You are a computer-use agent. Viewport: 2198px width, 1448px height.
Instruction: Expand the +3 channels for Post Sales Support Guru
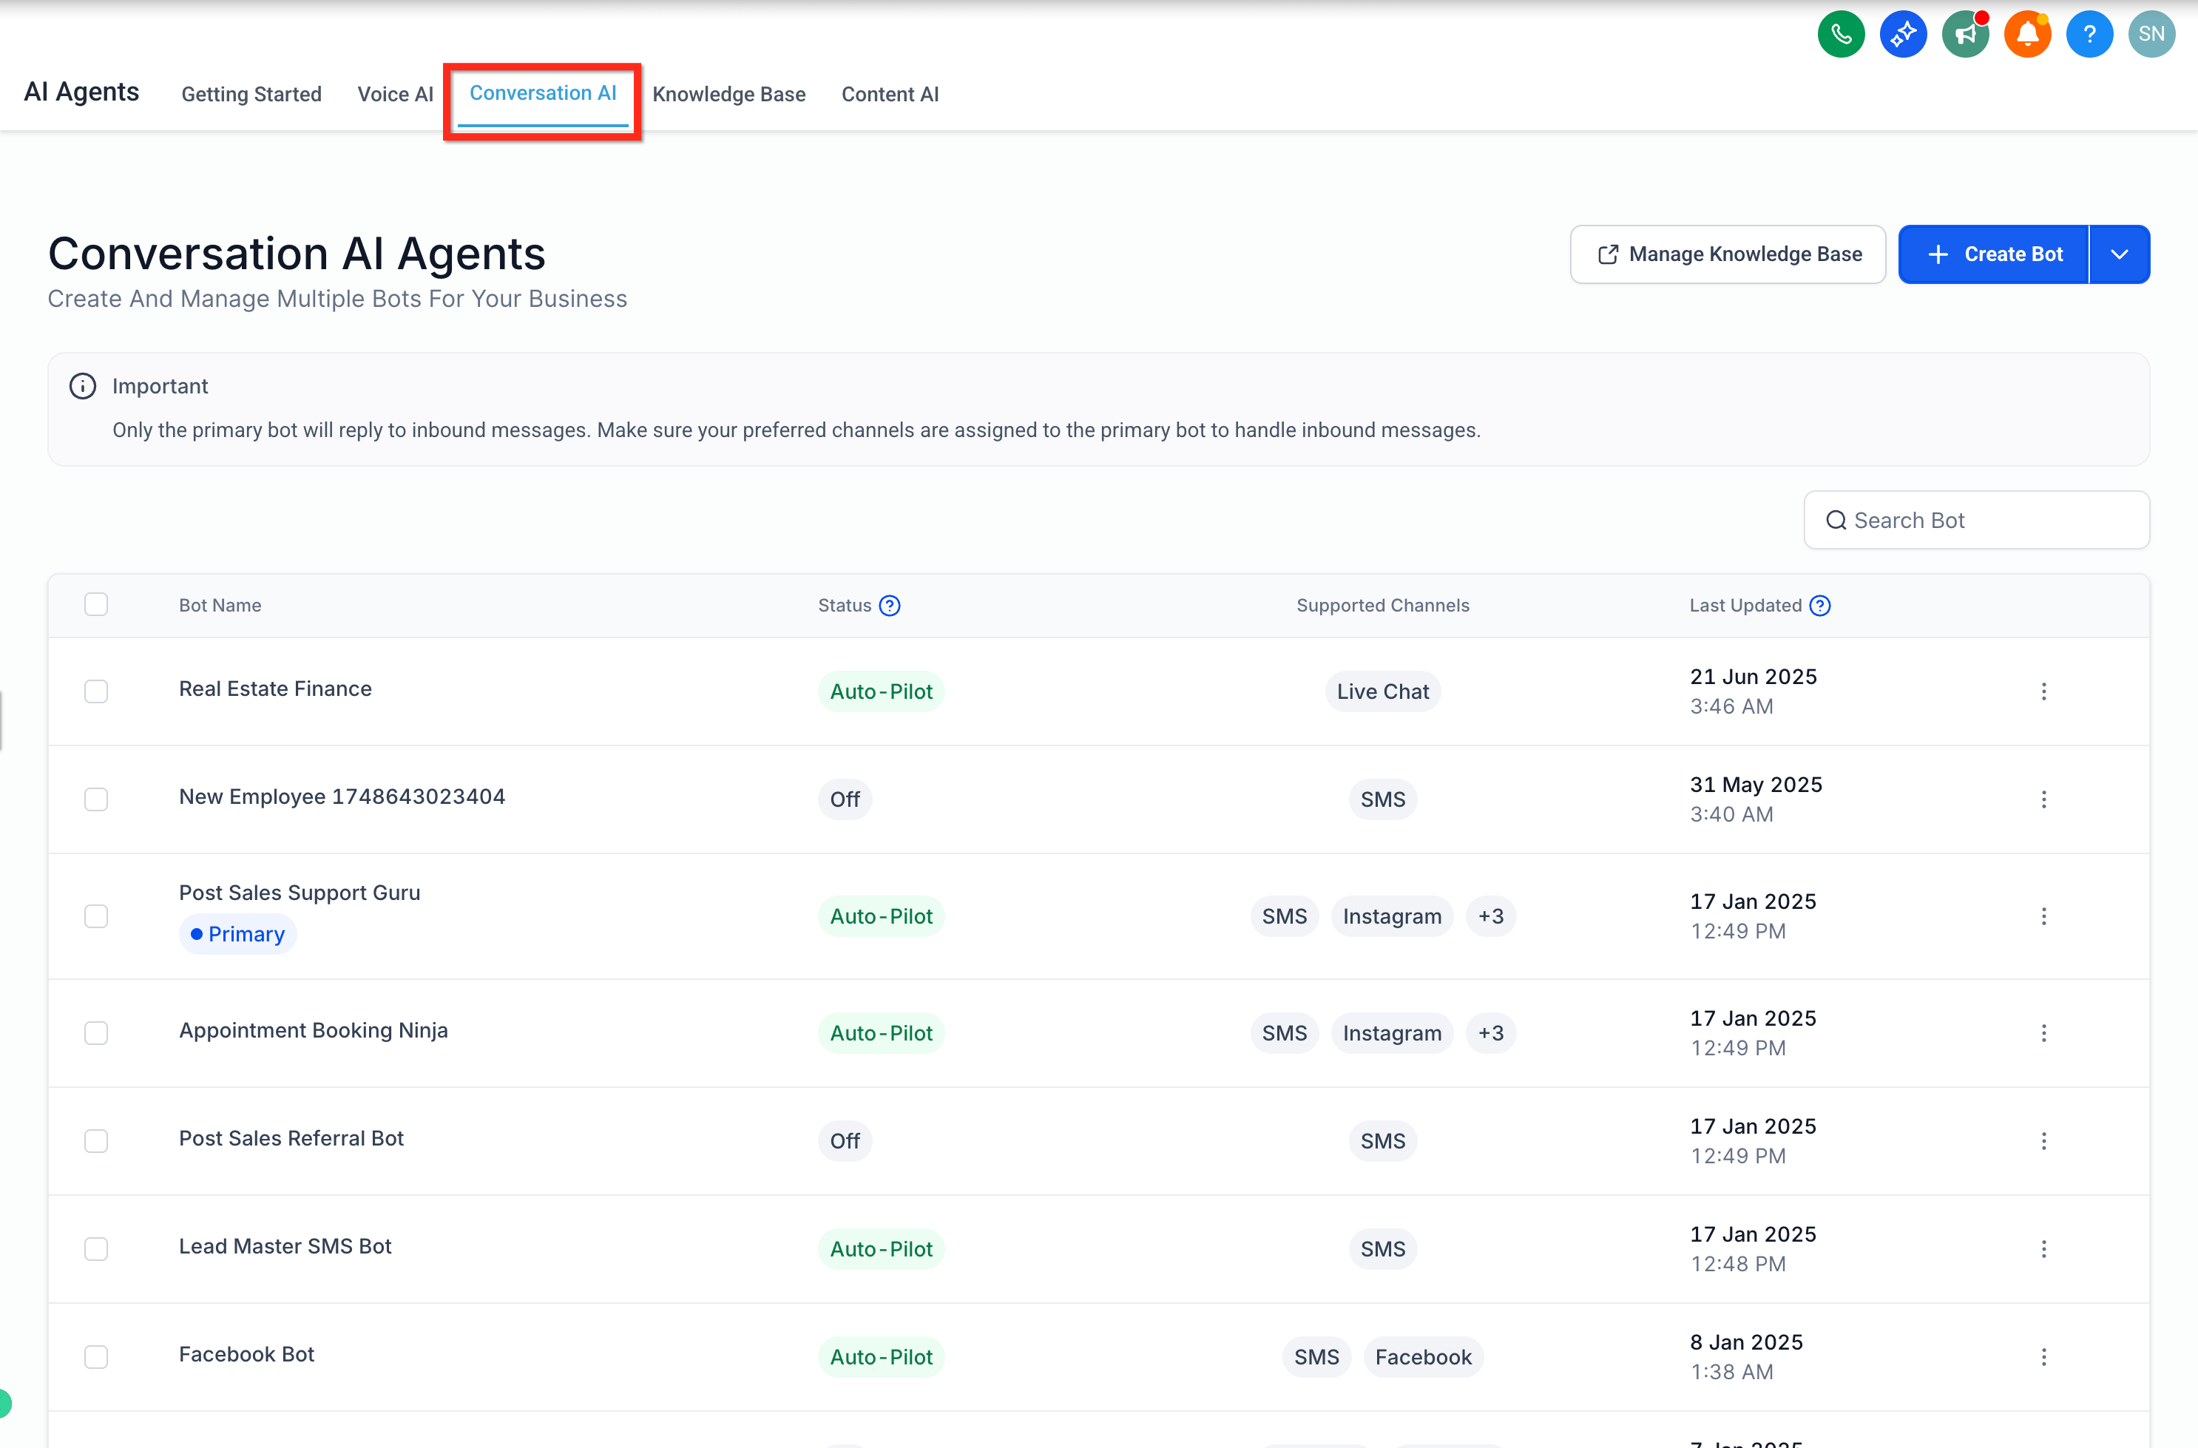[x=1490, y=916]
